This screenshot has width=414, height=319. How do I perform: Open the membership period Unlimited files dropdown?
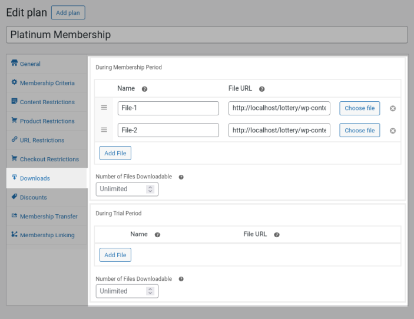point(127,189)
